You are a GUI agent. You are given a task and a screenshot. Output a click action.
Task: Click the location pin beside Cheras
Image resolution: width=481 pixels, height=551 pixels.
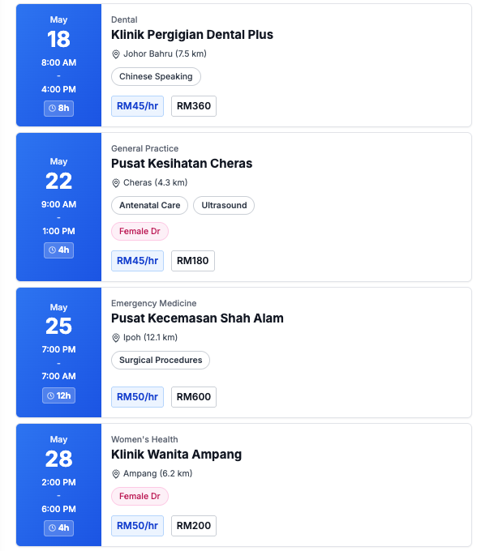coord(115,183)
